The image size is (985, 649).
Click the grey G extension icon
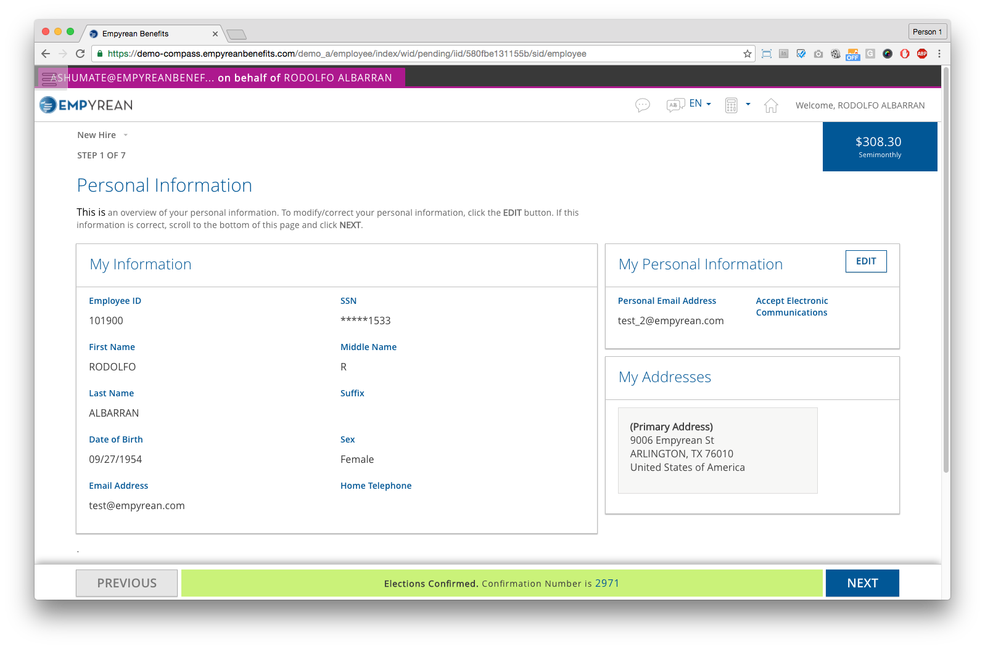870,54
